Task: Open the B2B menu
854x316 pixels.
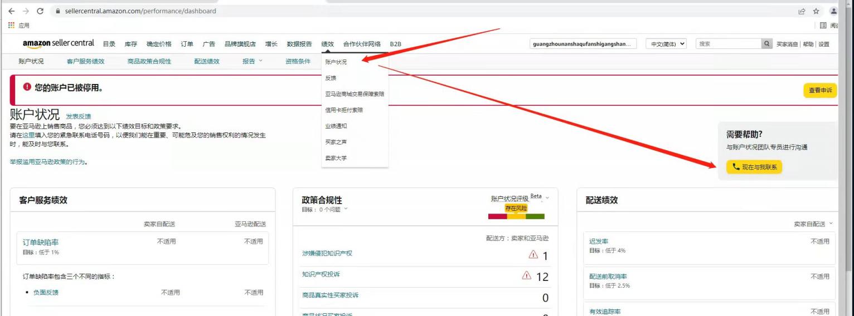Action: tap(395, 44)
